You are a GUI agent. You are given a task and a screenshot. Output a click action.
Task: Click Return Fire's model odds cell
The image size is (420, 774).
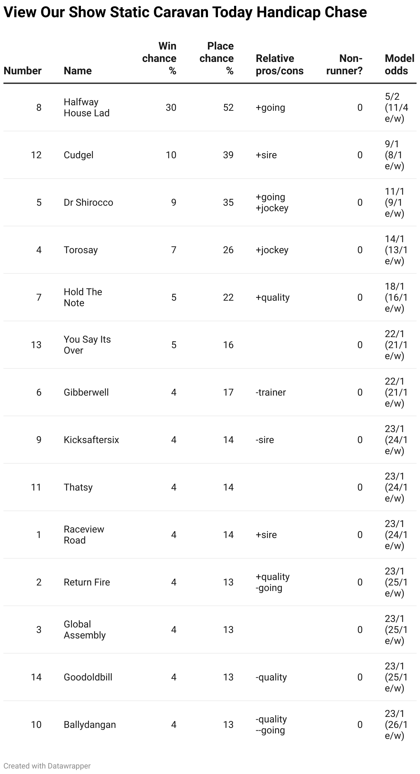(x=396, y=582)
